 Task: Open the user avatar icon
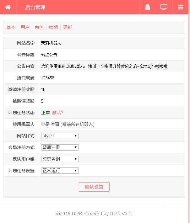148,7
